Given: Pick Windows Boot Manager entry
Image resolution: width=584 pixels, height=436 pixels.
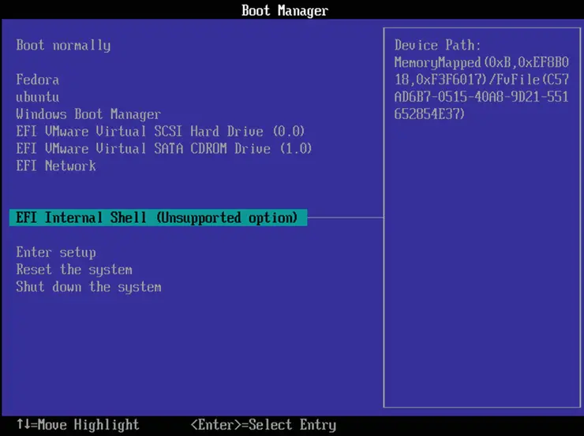Looking at the screenshot, I should pos(88,114).
